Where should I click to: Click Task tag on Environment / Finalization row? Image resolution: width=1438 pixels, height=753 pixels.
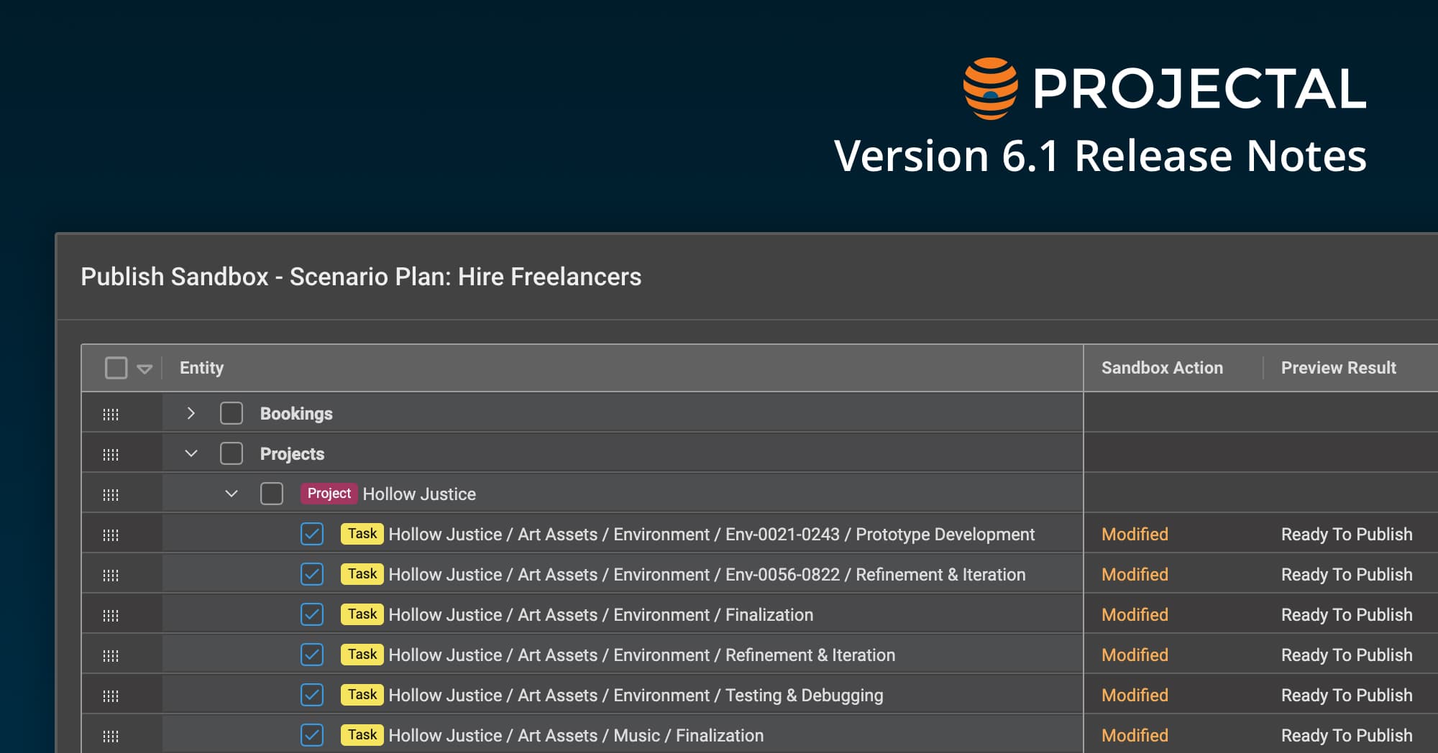(362, 614)
